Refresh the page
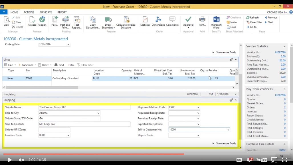 click(252, 18)
